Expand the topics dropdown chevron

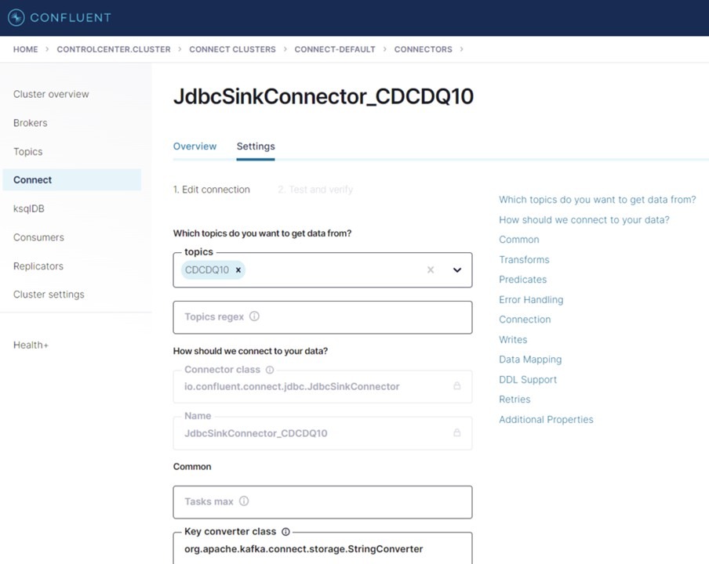click(456, 269)
